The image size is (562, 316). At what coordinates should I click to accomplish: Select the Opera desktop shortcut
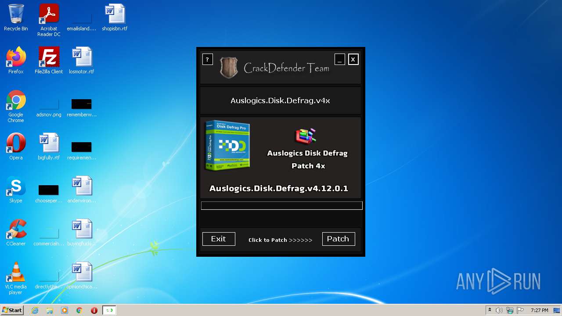(x=16, y=147)
